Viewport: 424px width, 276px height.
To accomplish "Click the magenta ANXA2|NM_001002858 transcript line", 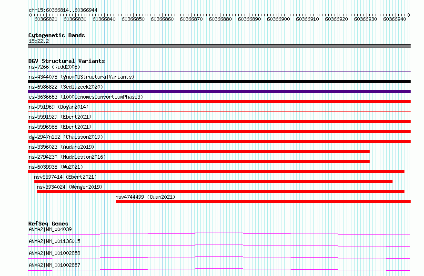I will (219, 257).
